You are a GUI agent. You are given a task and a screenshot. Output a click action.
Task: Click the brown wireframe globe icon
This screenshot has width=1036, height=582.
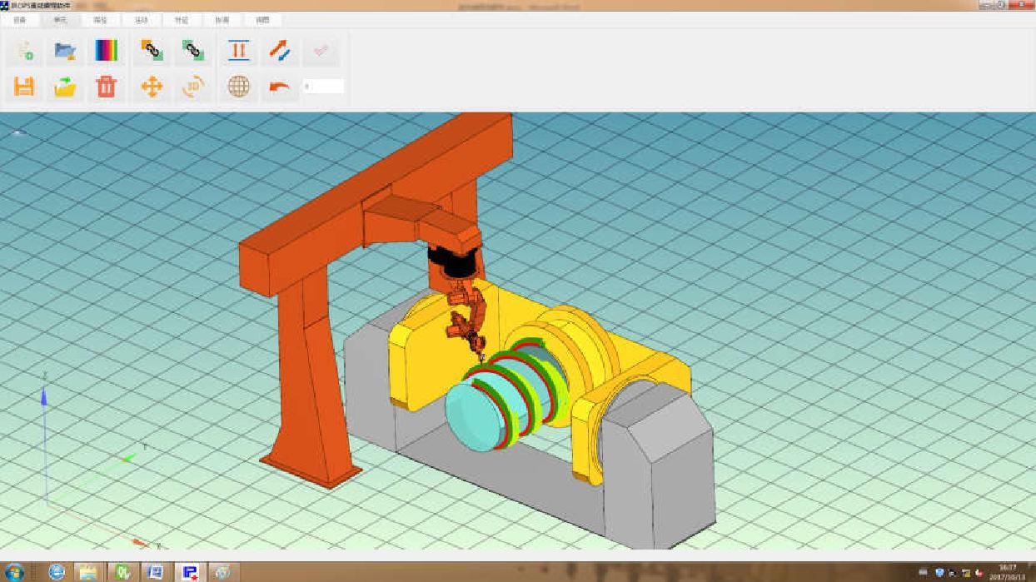point(239,87)
